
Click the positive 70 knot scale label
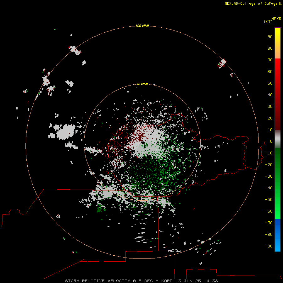click(x=270, y=60)
